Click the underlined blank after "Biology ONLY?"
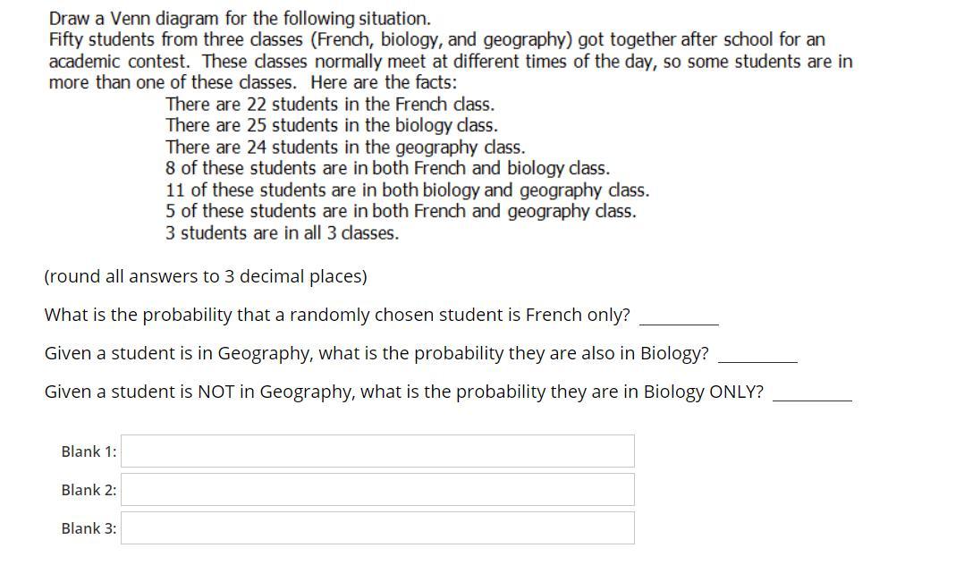 tap(812, 394)
